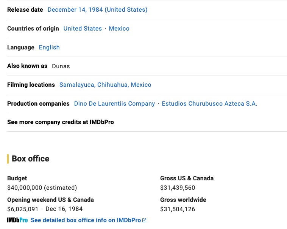The height and width of the screenshot is (229, 287).
Task: Click the external link icon after IMDbPro link
Action: click(x=144, y=220)
